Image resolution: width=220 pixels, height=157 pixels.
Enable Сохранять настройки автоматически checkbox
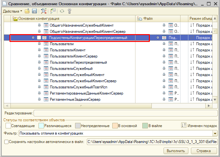6,142
